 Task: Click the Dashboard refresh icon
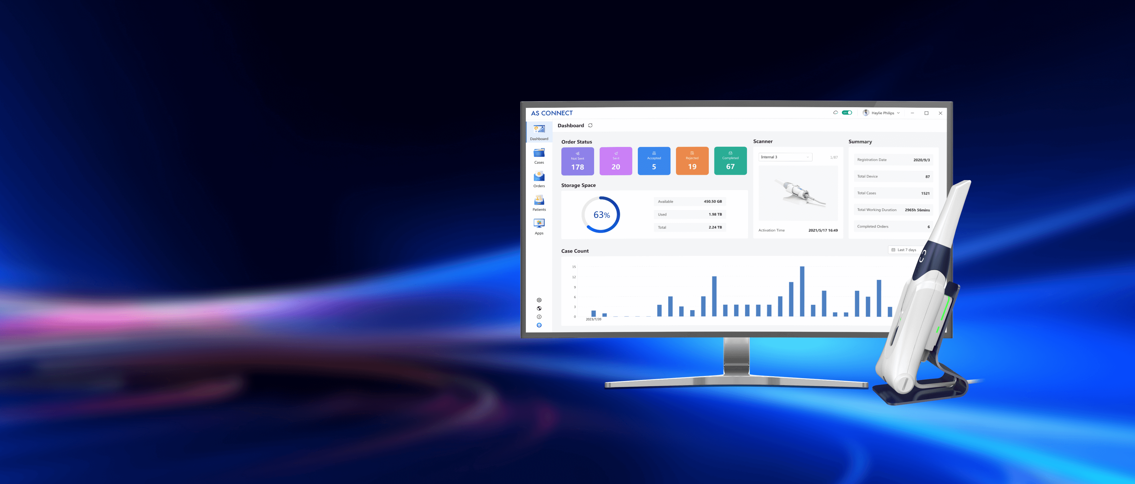pos(591,125)
